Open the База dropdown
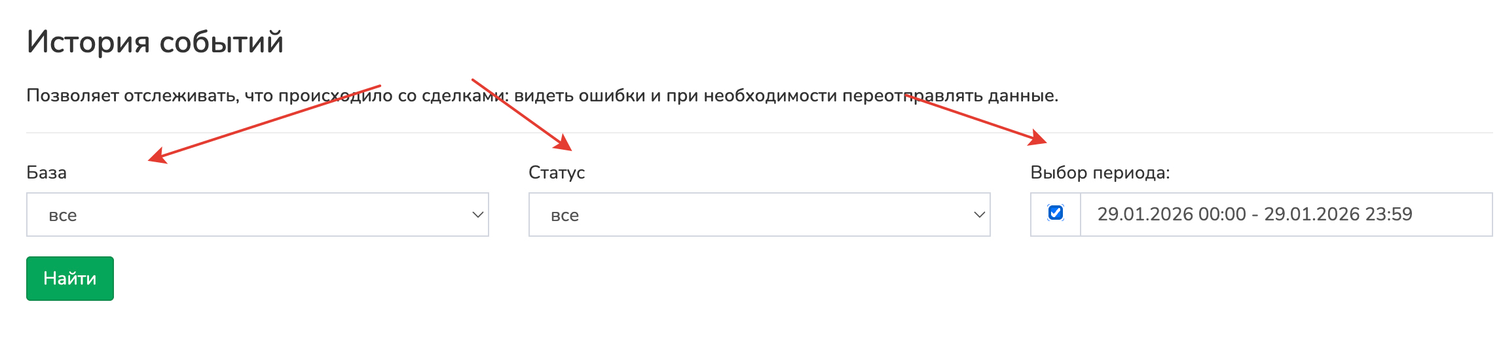Screen dimensions: 1501x344 [x=257, y=215]
